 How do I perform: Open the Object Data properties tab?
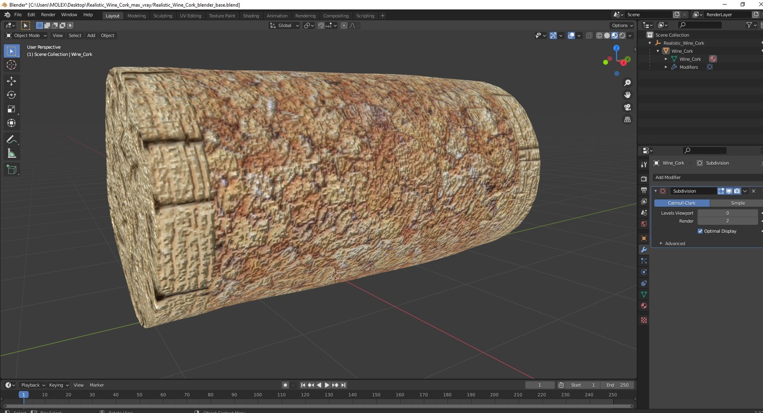(644, 294)
